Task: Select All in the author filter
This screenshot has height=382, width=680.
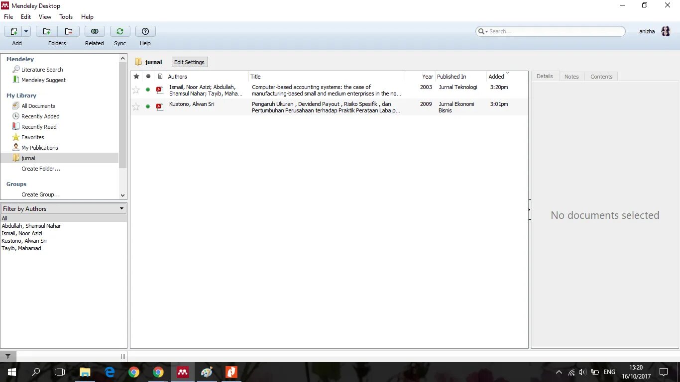Action: pos(64,218)
